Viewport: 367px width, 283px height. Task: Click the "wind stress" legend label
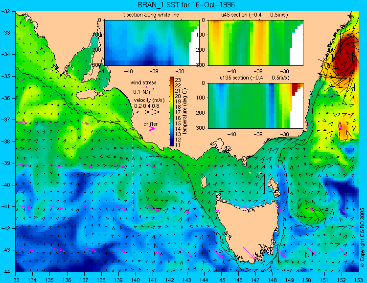coord(143,82)
